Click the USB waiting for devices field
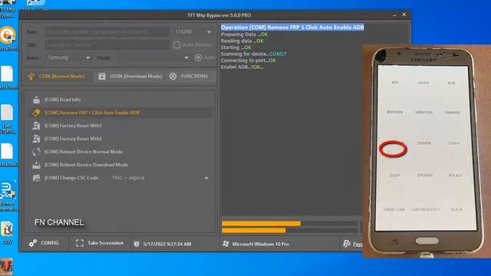The image size is (491, 276). 107,45
